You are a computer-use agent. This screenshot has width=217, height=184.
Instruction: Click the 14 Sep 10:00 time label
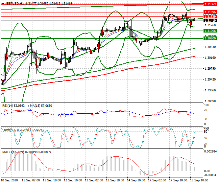point(136,180)
